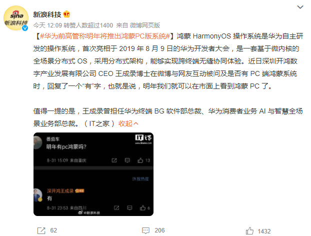The image size is (311, 236).
Task: Open the attached comment screenshot image
Action: 93,174
